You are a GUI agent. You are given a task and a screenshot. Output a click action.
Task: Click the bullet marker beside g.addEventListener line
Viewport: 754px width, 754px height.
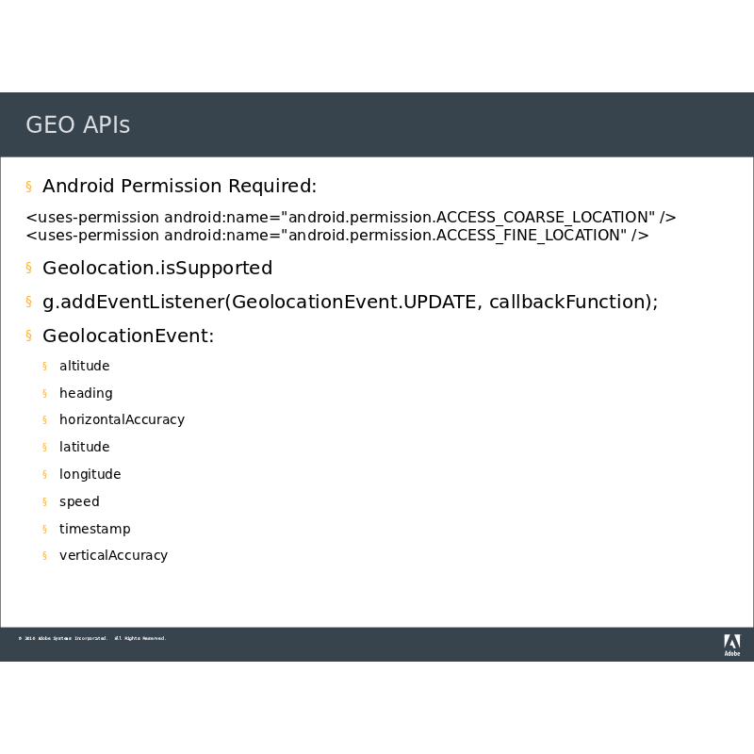(29, 303)
